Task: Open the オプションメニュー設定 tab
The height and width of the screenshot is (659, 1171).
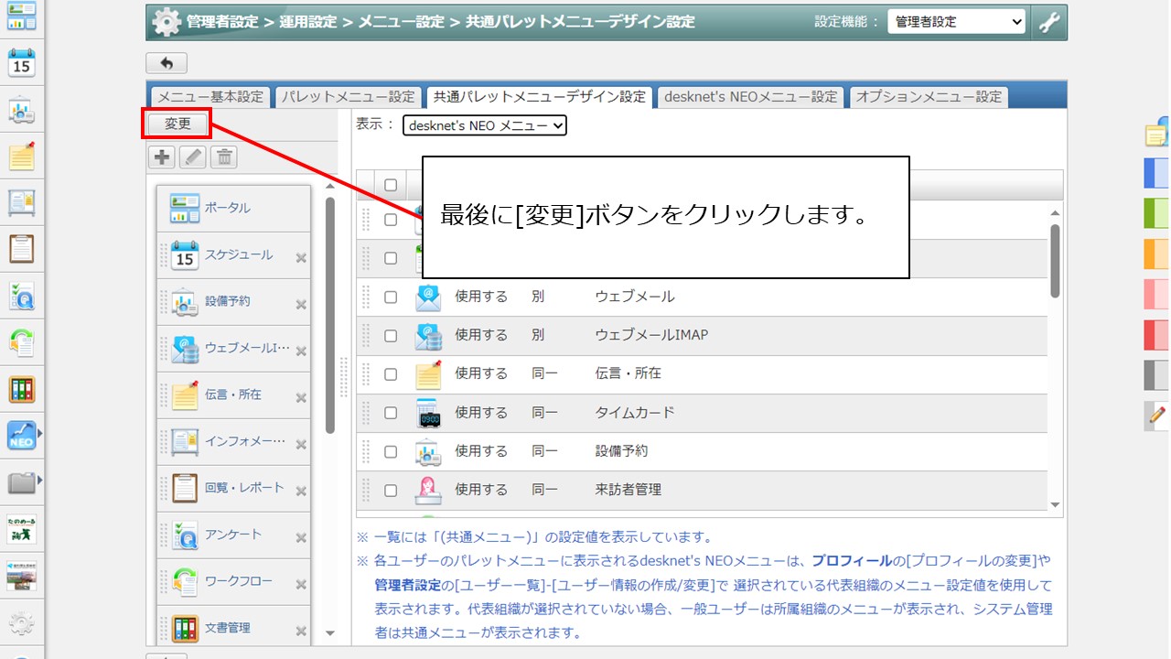Action: (x=929, y=95)
